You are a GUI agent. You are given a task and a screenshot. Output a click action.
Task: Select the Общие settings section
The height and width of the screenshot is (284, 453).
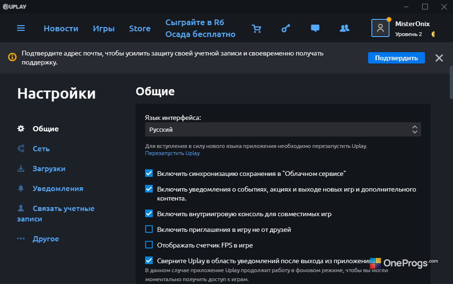(46, 129)
